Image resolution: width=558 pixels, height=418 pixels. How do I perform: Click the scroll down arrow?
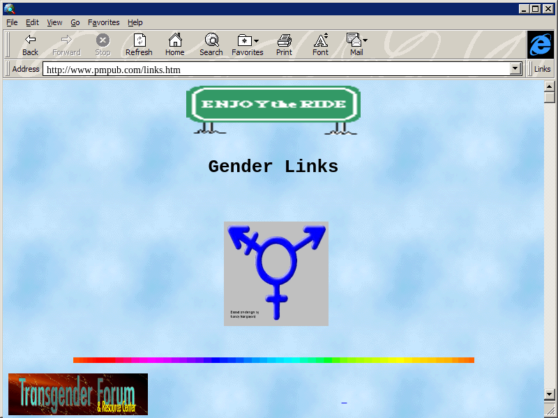tap(549, 394)
